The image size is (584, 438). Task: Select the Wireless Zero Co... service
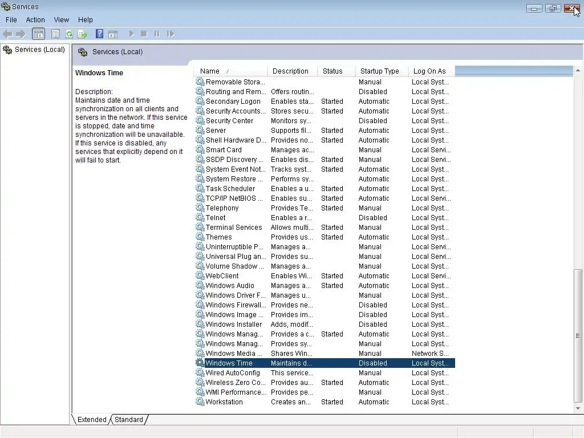coord(325,383)
